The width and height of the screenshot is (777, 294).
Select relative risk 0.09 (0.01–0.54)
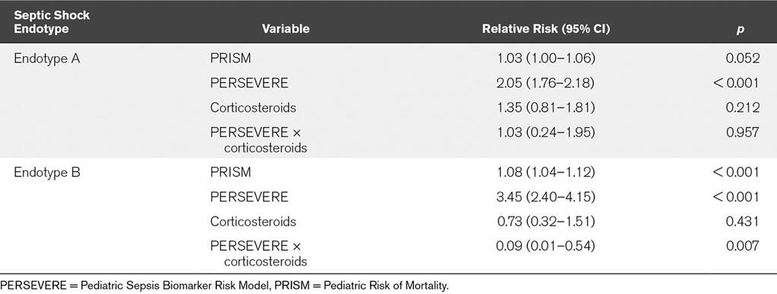(x=546, y=245)
